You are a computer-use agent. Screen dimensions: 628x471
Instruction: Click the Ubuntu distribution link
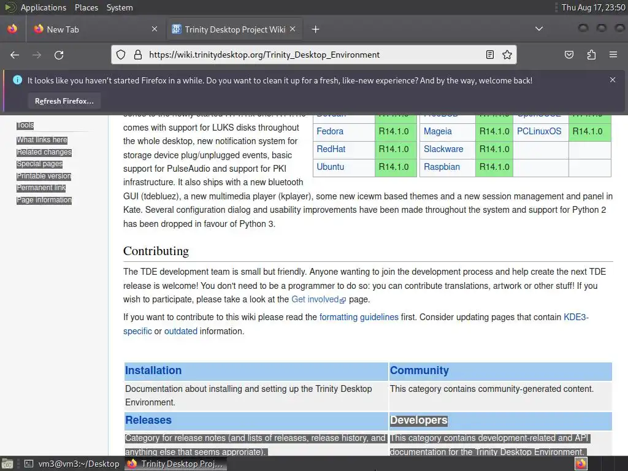click(x=330, y=167)
